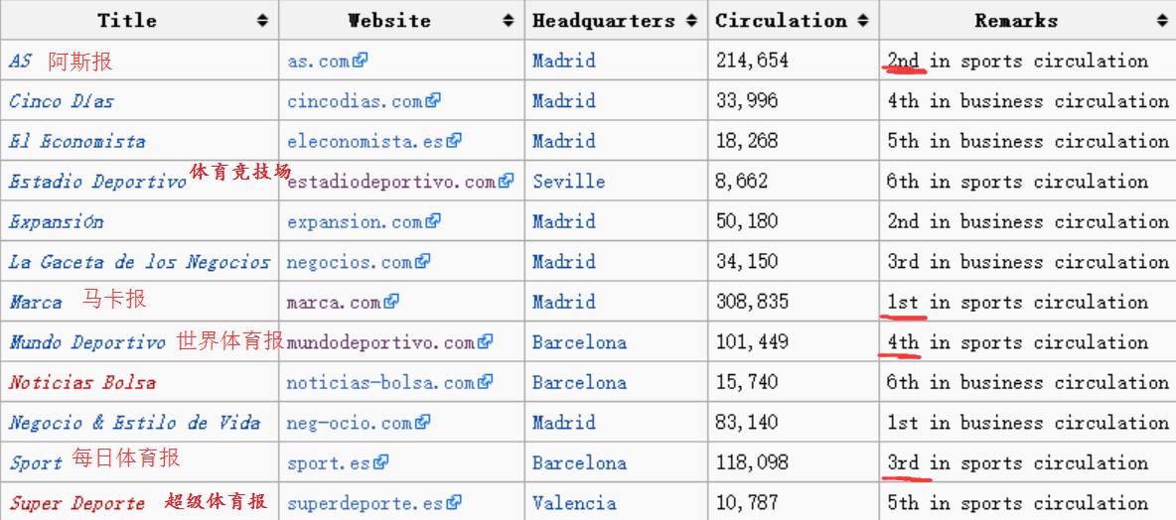The height and width of the screenshot is (520, 1176).
Task: Open the red Noticias Bolsa link
Action: 82,382
